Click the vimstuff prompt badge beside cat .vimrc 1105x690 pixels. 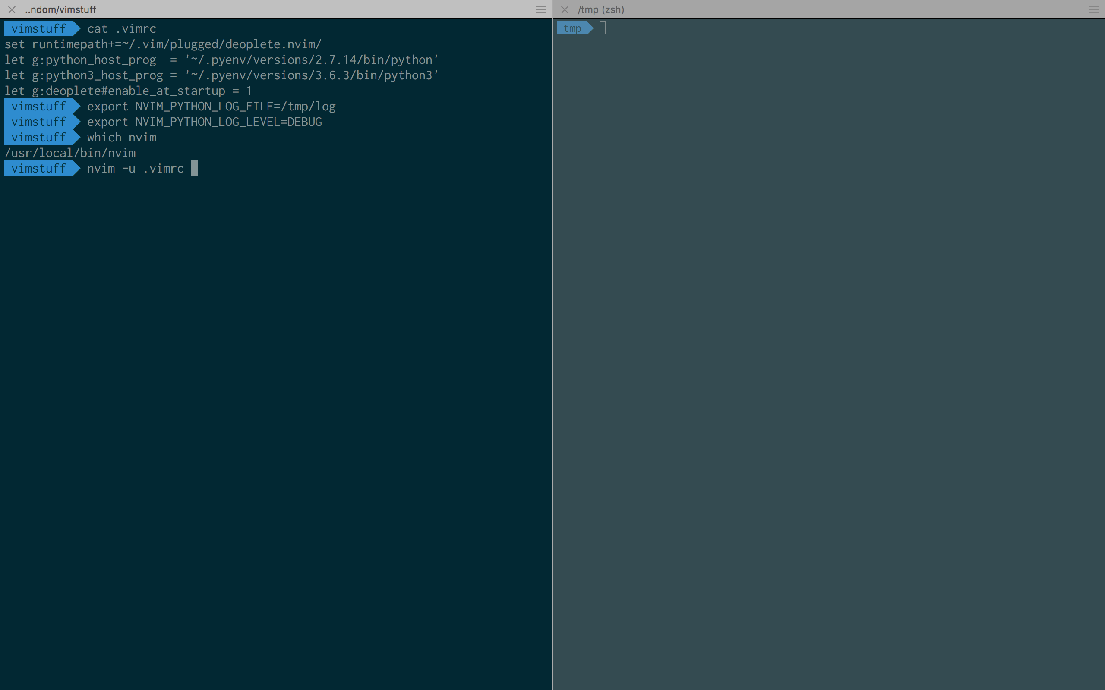38,28
